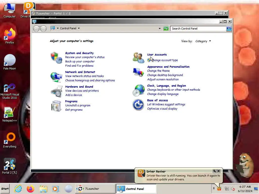The image size is (259, 194).
Task: Open the Computer desktop icon
Action: [x=9, y=10]
